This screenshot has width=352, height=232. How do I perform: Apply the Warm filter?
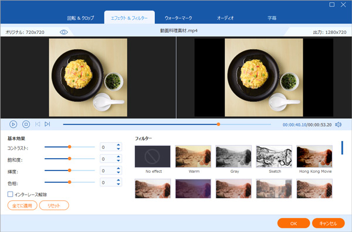pyautogui.click(x=193, y=156)
